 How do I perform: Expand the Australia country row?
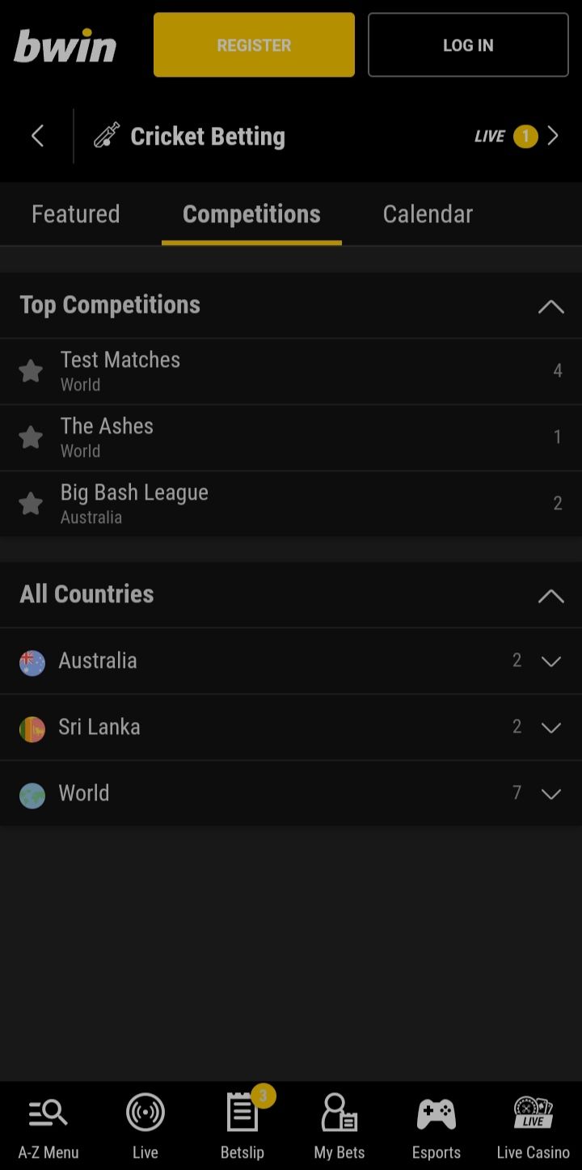coord(551,661)
